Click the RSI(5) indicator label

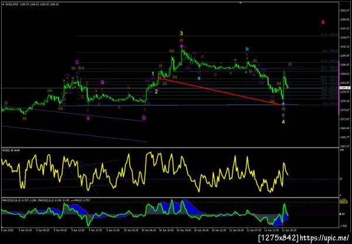tap(11, 150)
